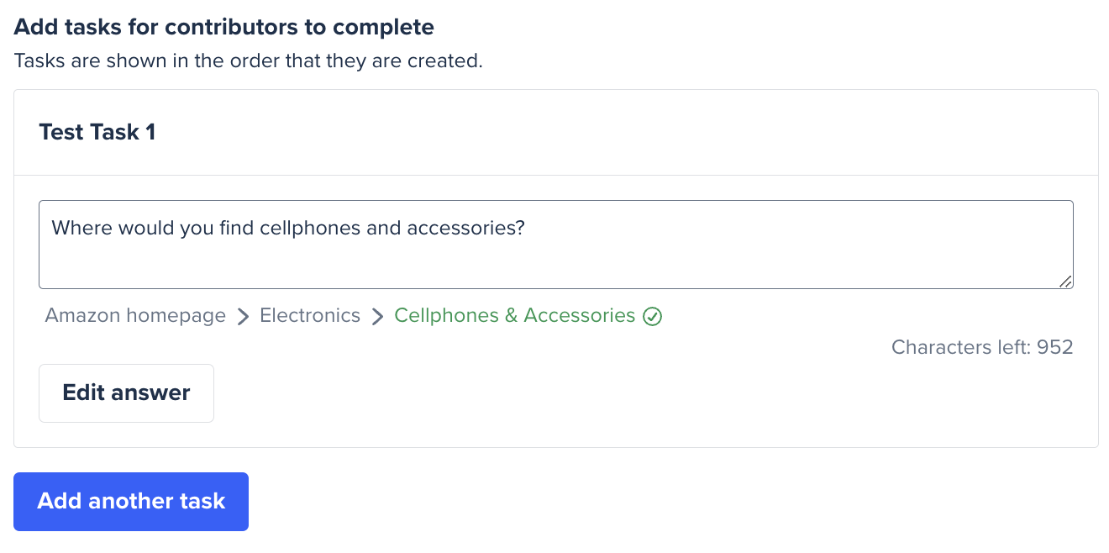Click the chevron after Amazon homepage
This screenshot has height=553, width=1109.
click(x=243, y=317)
